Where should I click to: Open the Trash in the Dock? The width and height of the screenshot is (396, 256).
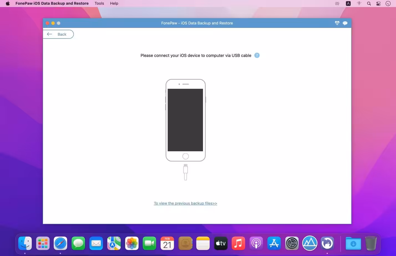click(371, 243)
